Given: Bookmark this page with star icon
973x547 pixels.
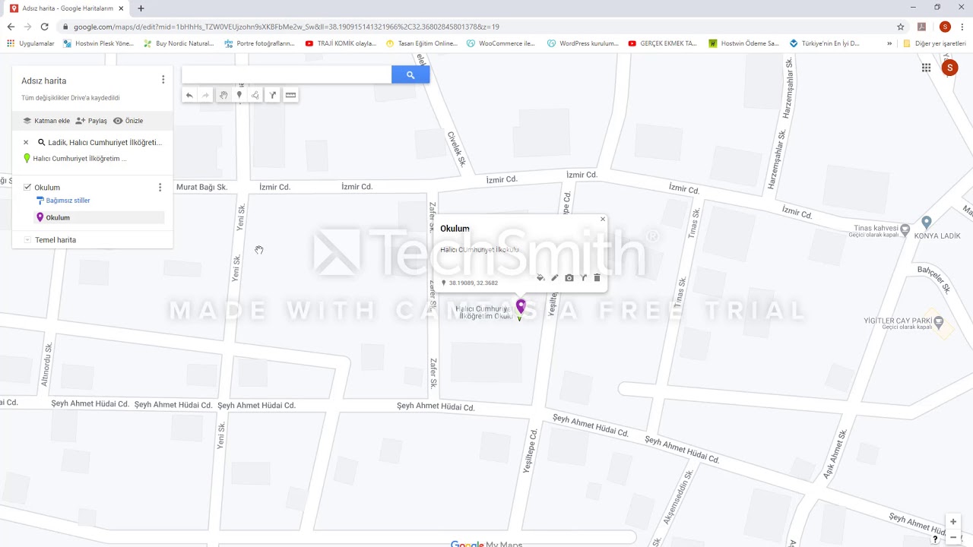Looking at the screenshot, I should (901, 27).
